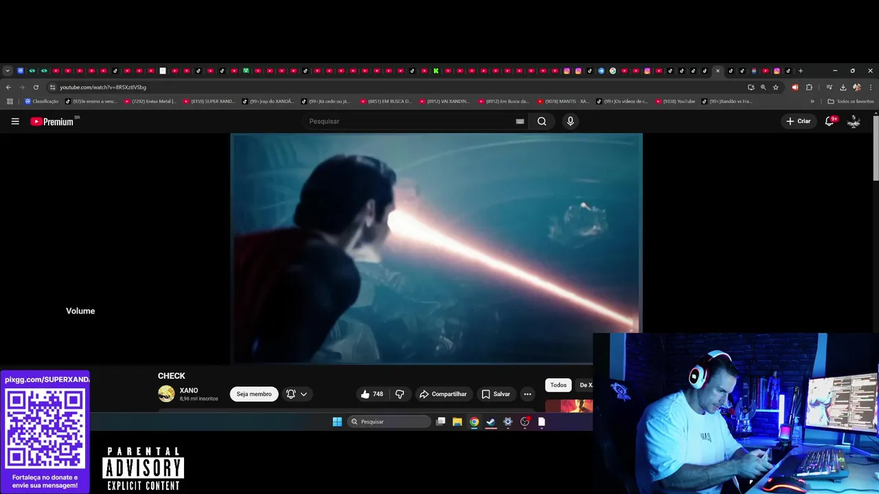
Task: Open the Chrome downloads icon
Action: coord(843,88)
